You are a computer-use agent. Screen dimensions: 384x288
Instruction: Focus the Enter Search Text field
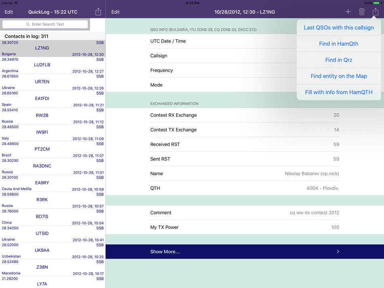pyautogui.click(x=45, y=24)
